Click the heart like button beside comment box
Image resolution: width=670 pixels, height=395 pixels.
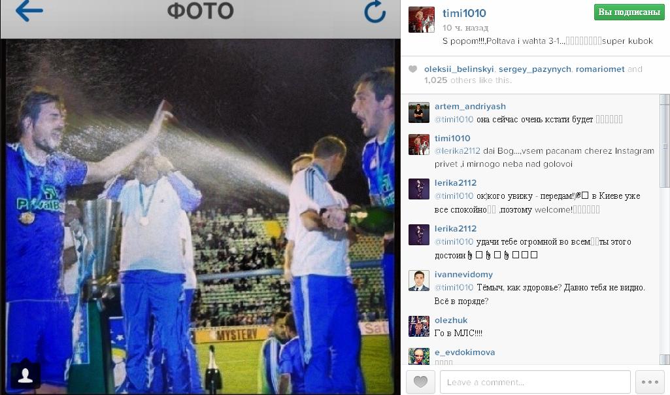[420, 382]
